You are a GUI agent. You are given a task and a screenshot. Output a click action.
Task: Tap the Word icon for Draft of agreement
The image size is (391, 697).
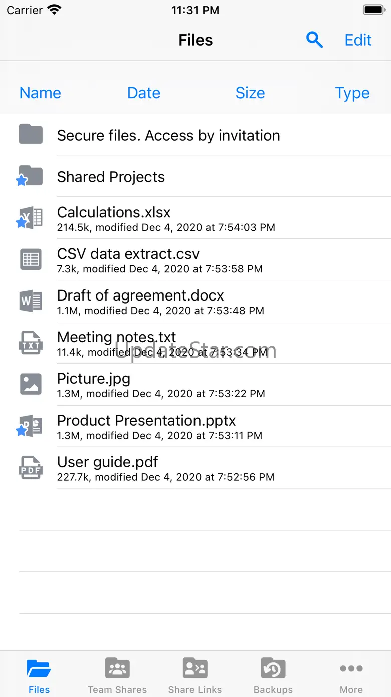point(31,301)
